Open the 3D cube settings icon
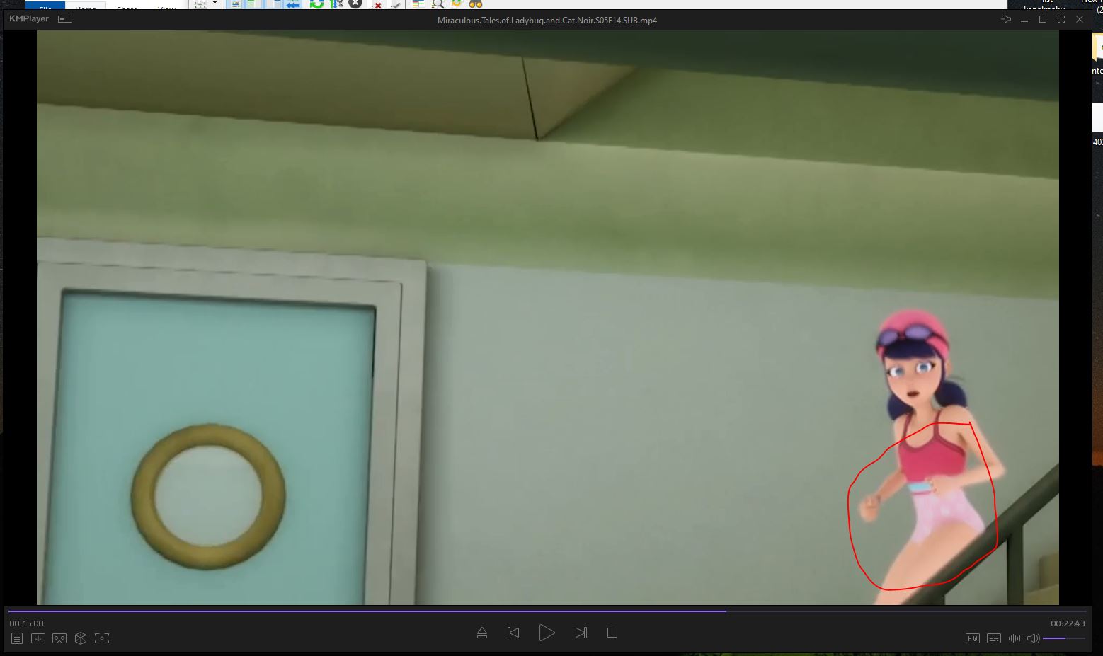Screen dimensions: 1103x656 tap(81, 638)
